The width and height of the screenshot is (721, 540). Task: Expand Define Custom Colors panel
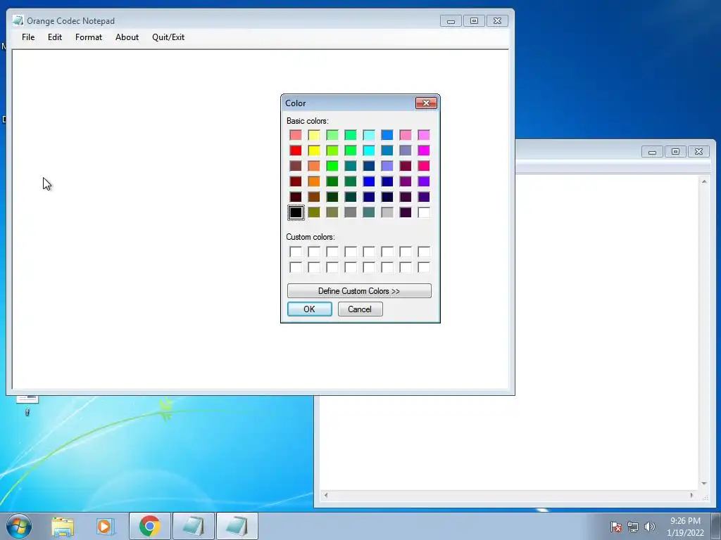click(x=359, y=290)
